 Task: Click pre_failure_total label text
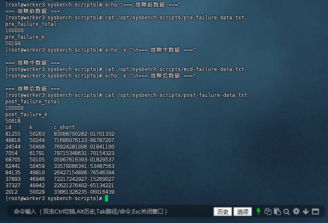31,24
